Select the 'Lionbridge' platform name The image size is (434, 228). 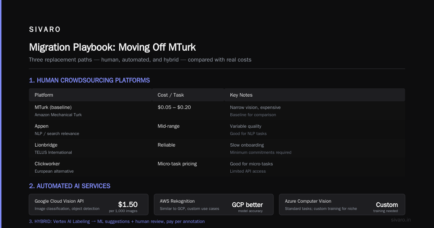point(46,145)
